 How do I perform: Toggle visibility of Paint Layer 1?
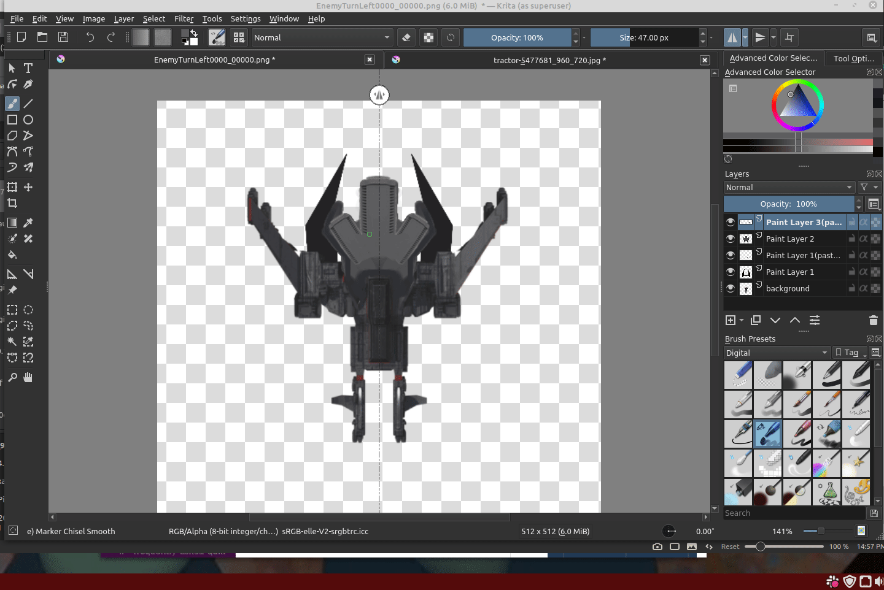(x=731, y=272)
